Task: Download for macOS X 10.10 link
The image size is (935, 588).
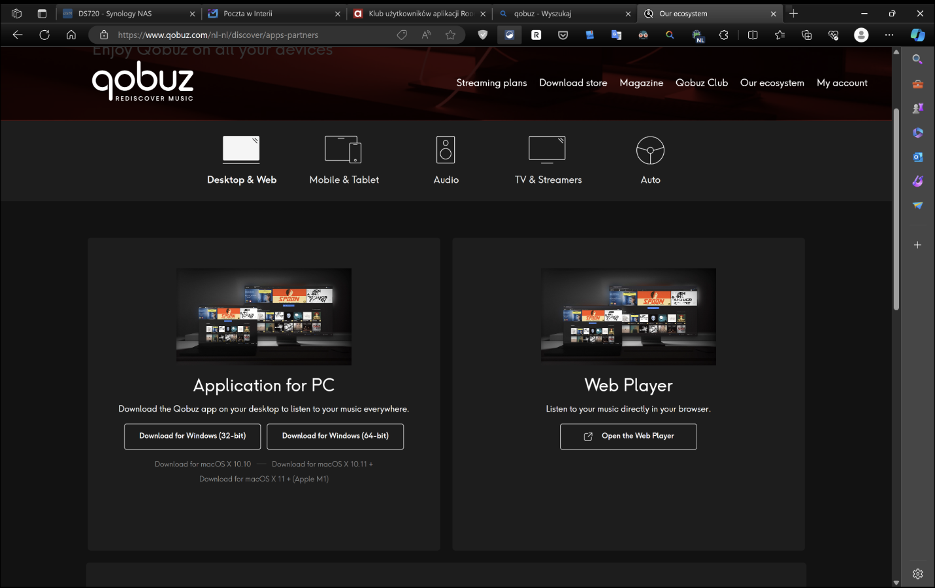Action: tap(203, 465)
